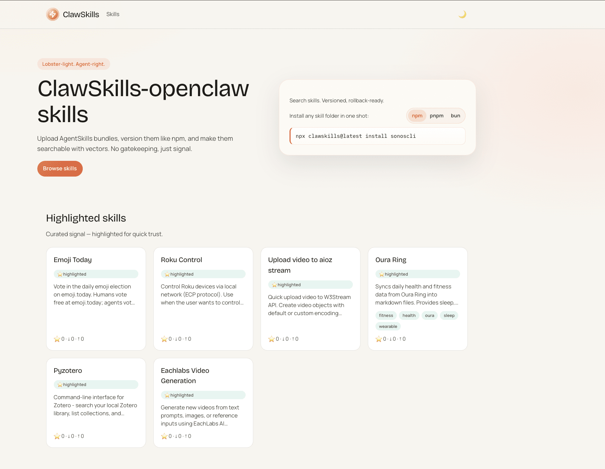Click the Highlighted skills section heading
605x469 pixels.
[x=86, y=218]
